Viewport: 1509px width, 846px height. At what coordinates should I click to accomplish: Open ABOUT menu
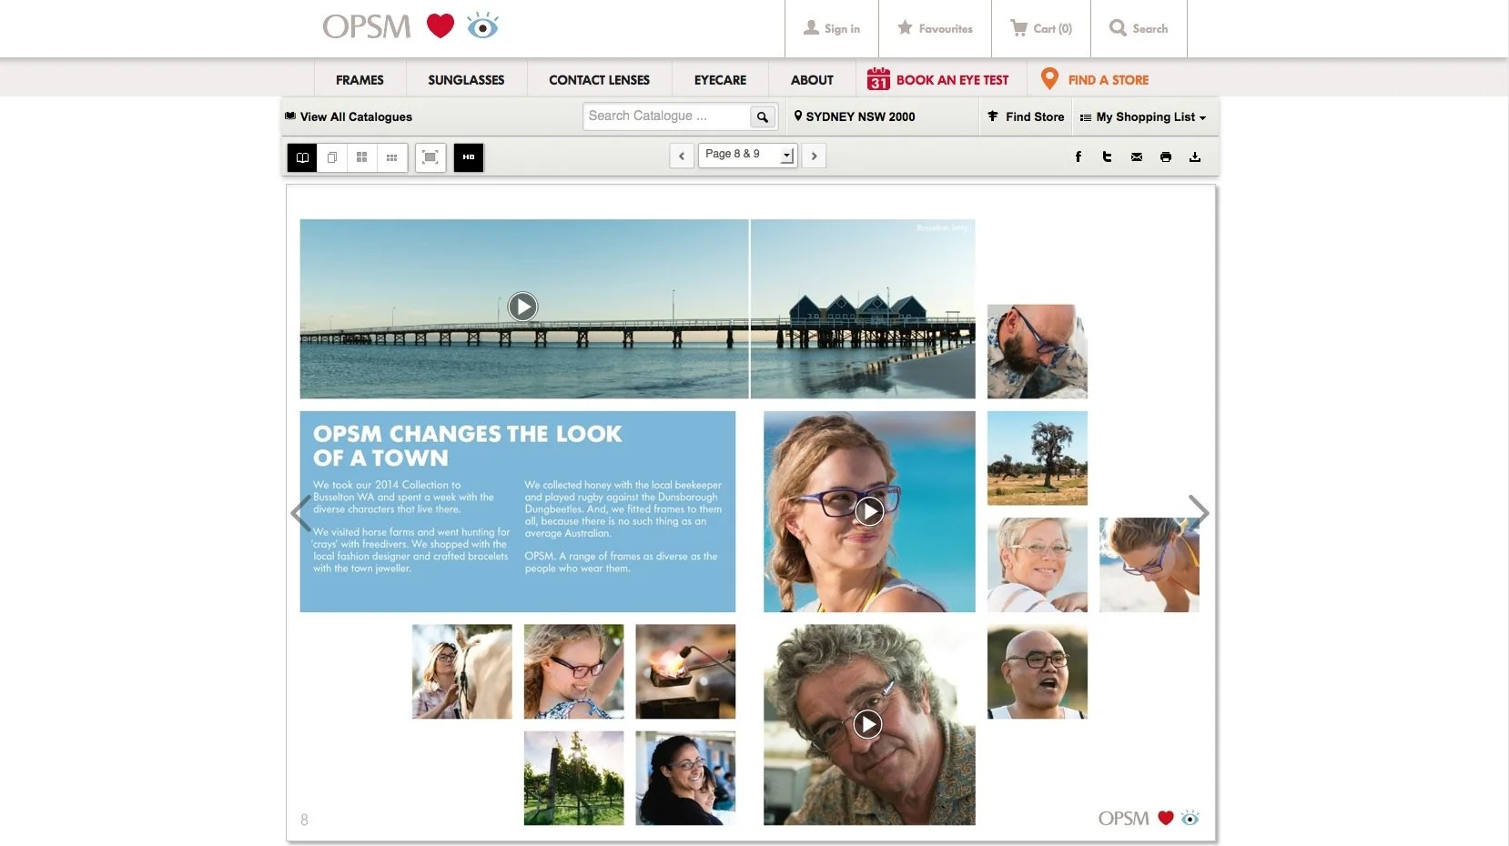[812, 80]
